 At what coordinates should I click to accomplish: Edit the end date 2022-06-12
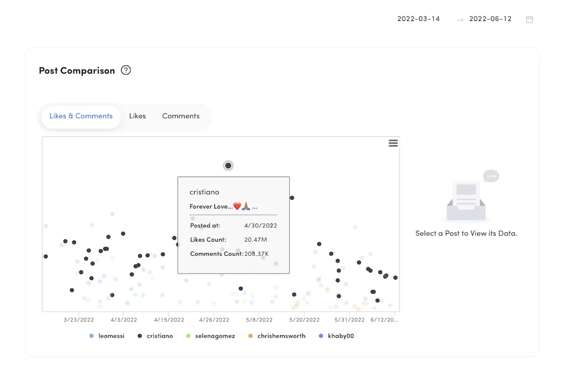(490, 19)
